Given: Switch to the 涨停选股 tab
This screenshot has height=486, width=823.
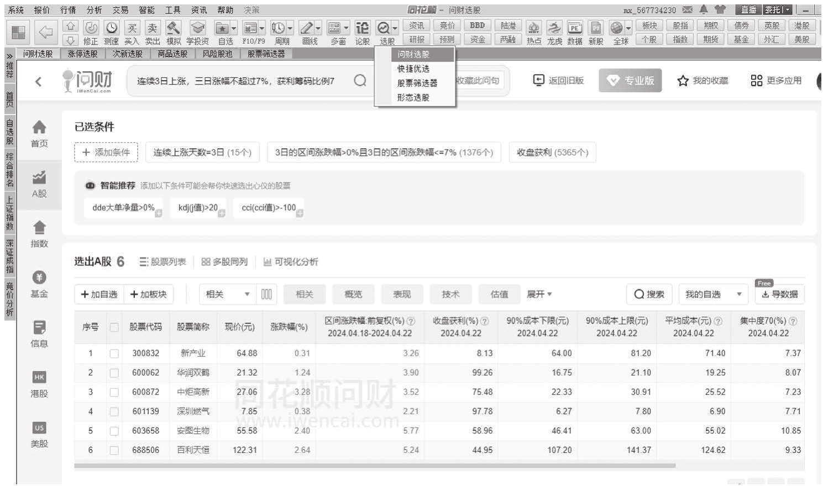Looking at the screenshot, I should 82,54.
